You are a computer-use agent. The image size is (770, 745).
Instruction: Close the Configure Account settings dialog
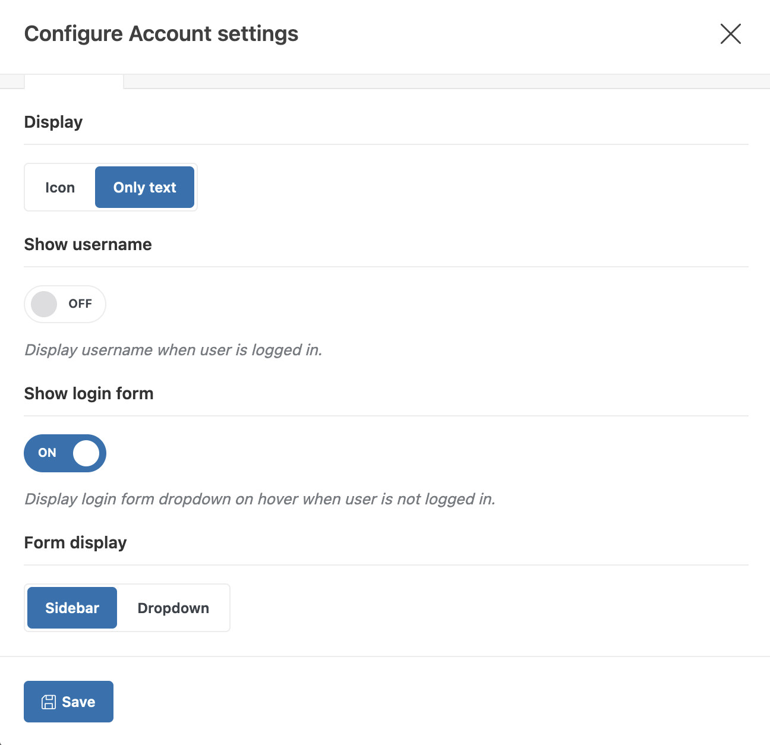730,34
